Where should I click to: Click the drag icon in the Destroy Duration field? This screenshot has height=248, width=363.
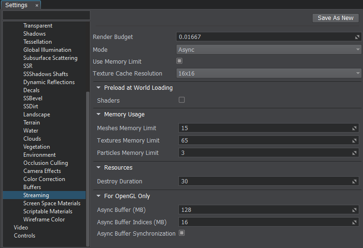click(x=354, y=181)
